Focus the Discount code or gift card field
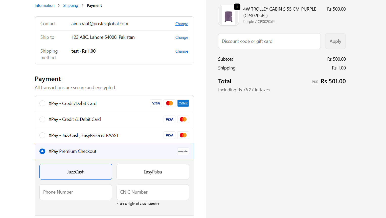The height and width of the screenshot is (218, 386). click(x=269, y=41)
